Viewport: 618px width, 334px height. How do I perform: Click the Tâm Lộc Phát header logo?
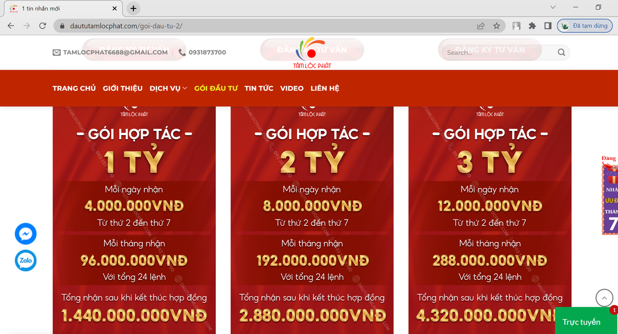312,52
